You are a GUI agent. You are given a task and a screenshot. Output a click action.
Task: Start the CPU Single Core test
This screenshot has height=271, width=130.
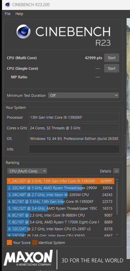coord(112,68)
